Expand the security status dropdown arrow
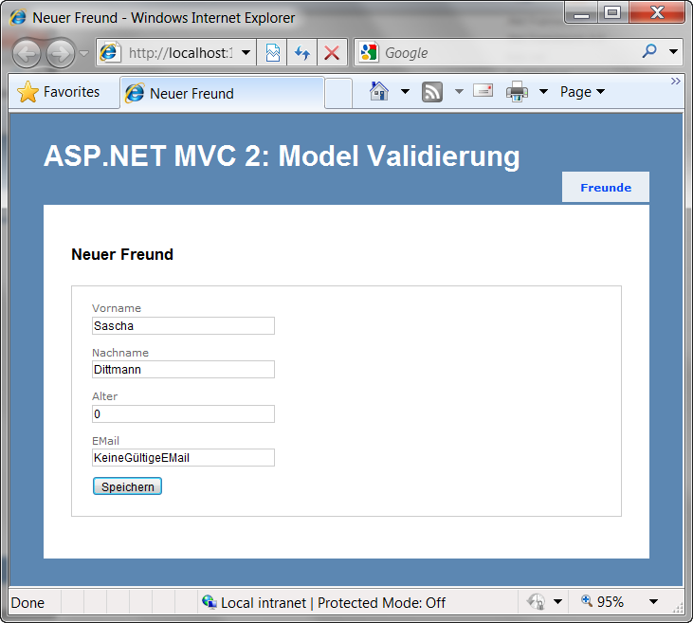The image size is (693, 623). click(557, 602)
